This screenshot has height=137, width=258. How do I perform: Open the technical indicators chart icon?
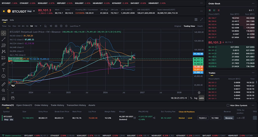pos(46,26)
